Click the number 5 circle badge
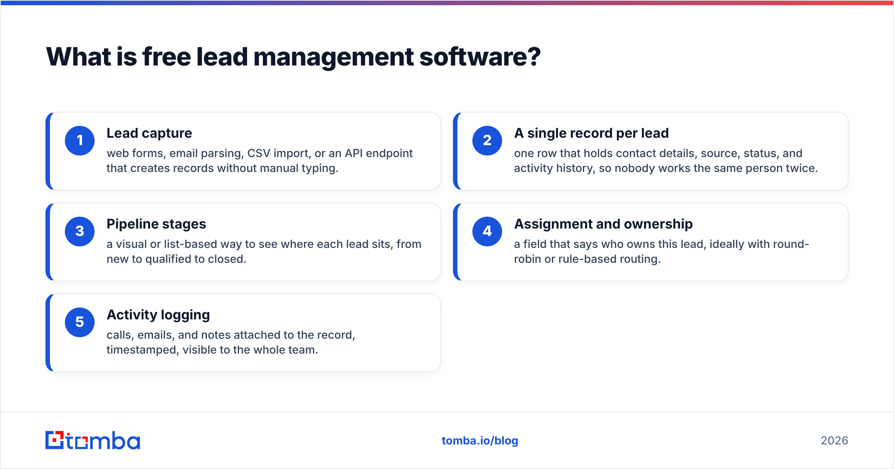Screen dimensions: 894x469 click(80, 322)
